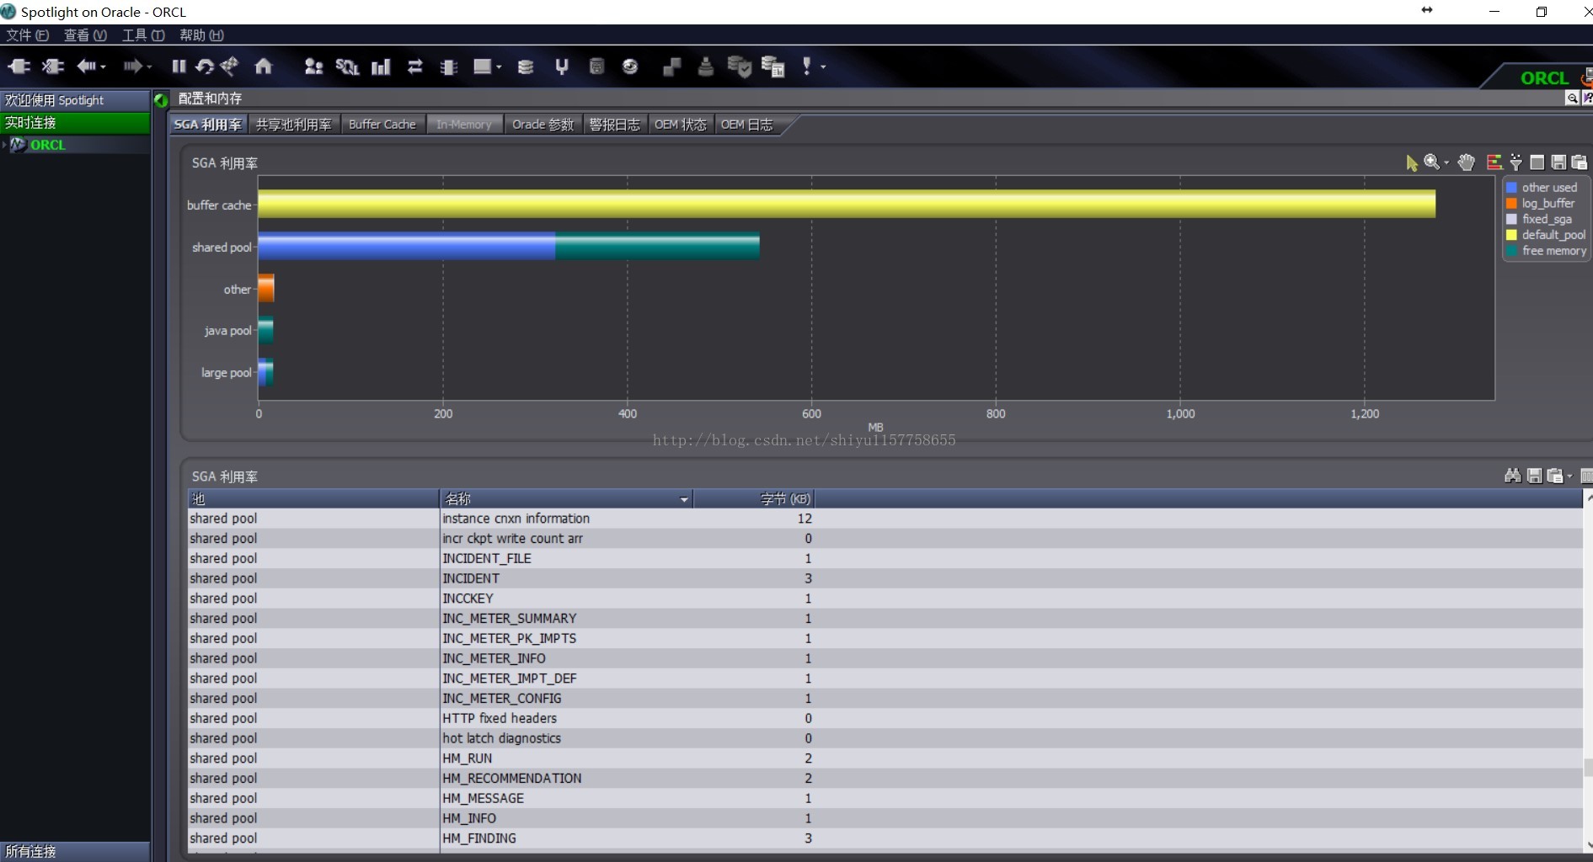Screen dimensions: 1593x862
Task: Open the 所有连接 section
Action: click(x=75, y=851)
